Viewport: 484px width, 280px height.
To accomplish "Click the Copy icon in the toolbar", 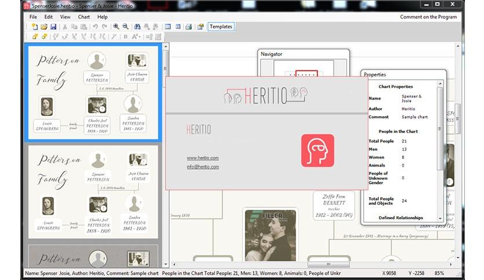I will pos(74,27).
